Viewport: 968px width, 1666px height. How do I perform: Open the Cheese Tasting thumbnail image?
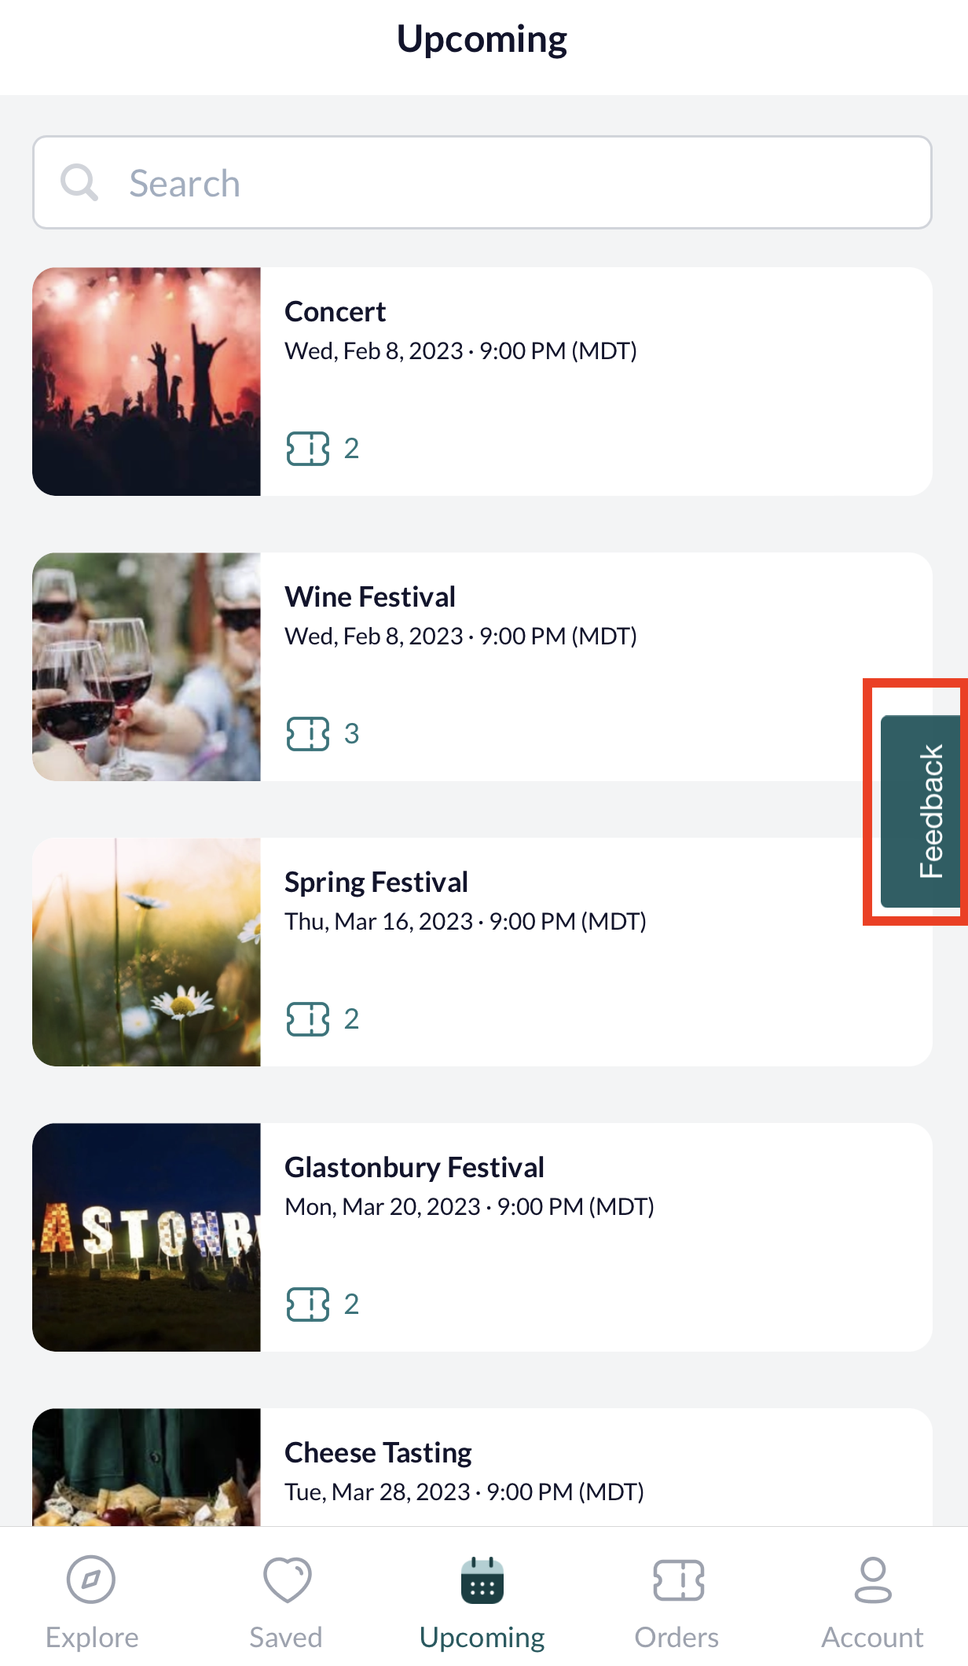point(146,1467)
